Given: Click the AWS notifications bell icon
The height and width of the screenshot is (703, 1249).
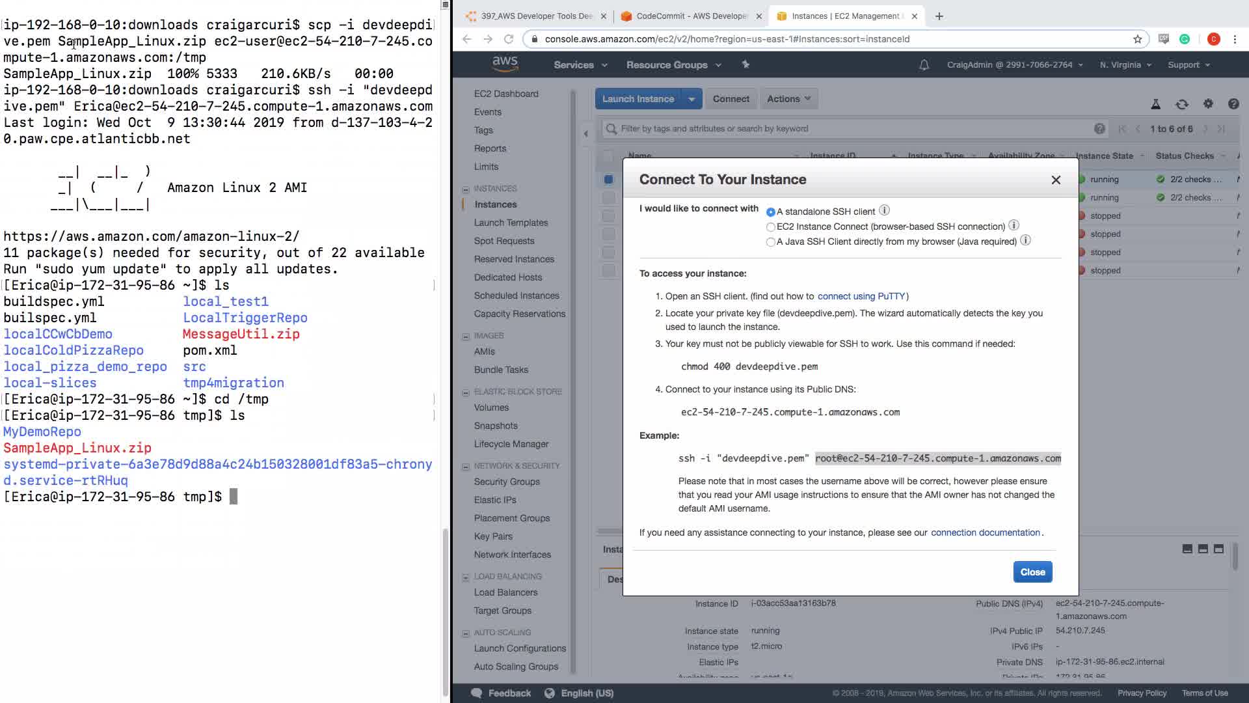Looking at the screenshot, I should pyautogui.click(x=924, y=65).
